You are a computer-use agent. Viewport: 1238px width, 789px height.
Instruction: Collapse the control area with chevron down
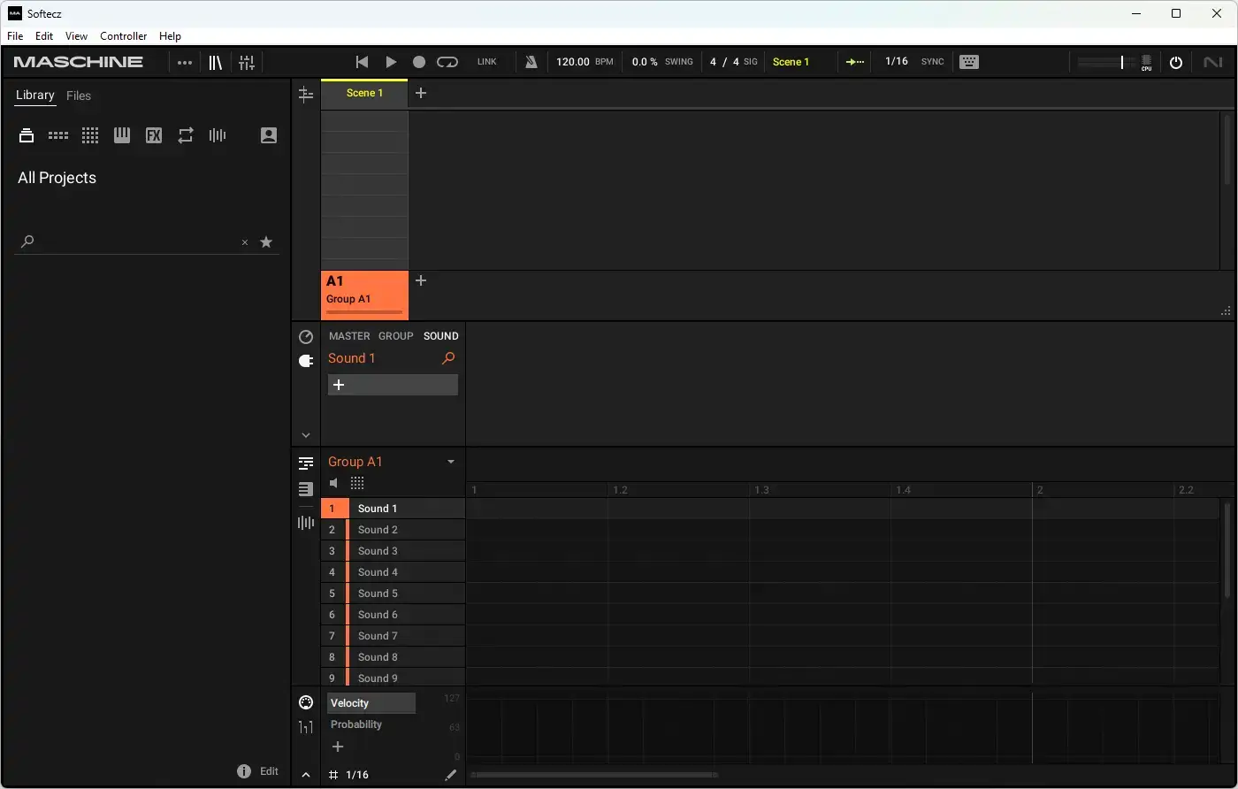[306, 435]
